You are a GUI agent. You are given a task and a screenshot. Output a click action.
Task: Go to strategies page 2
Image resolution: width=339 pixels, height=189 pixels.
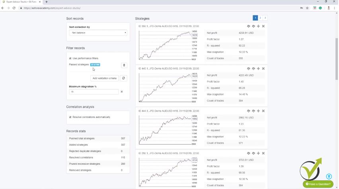point(260,18)
